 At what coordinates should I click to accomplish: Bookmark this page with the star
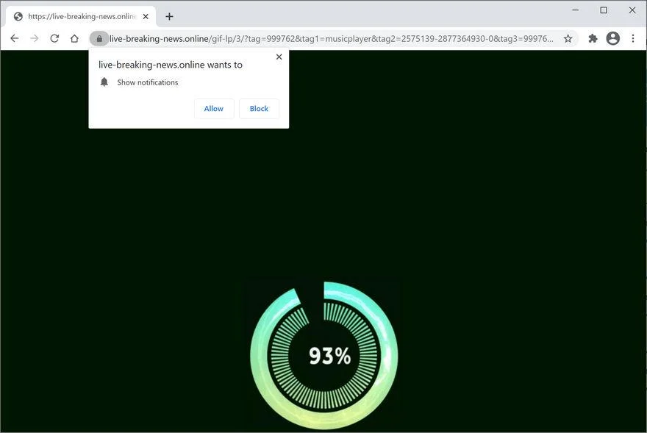568,38
